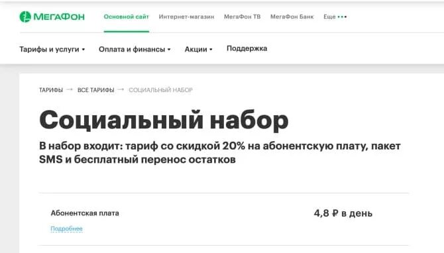444x253 pixels.
Task: Click the 4,8 ₽ в день price
Action: click(343, 213)
